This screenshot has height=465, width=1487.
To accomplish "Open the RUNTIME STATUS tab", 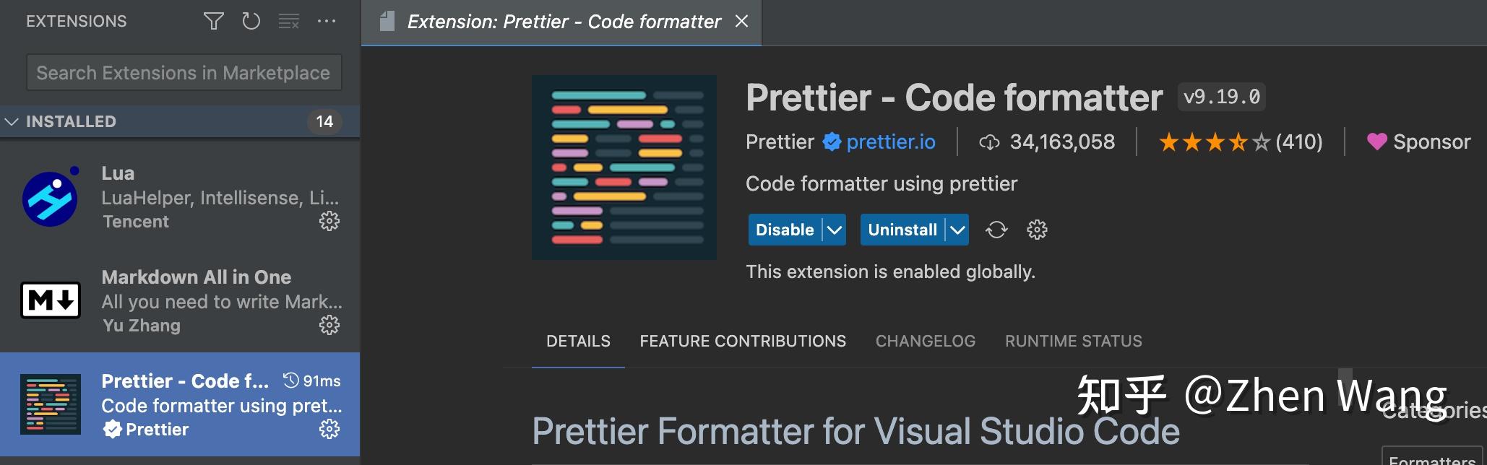I will point(1073,341).
